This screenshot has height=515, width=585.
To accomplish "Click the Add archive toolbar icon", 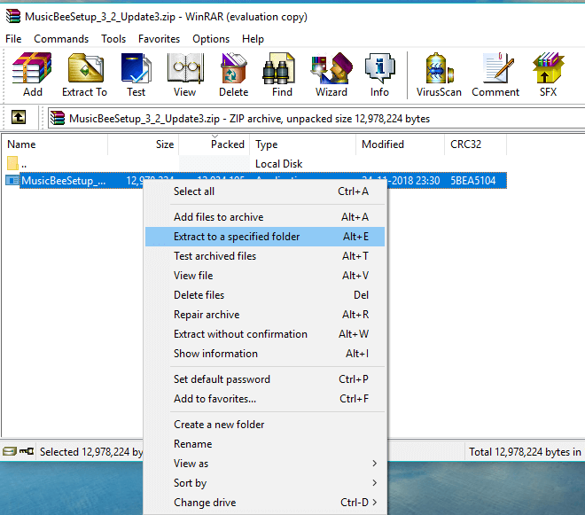I will click(33, 74).
